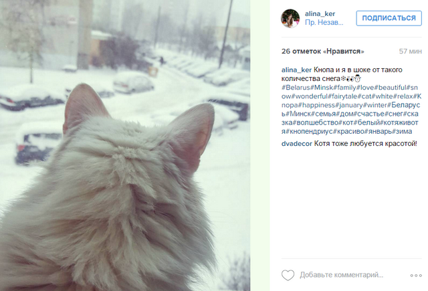Click the Добавьте комментарий input field

click(341, 275)
